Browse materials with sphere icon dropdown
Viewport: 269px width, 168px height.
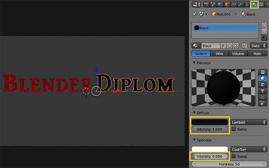click(196, 46)
